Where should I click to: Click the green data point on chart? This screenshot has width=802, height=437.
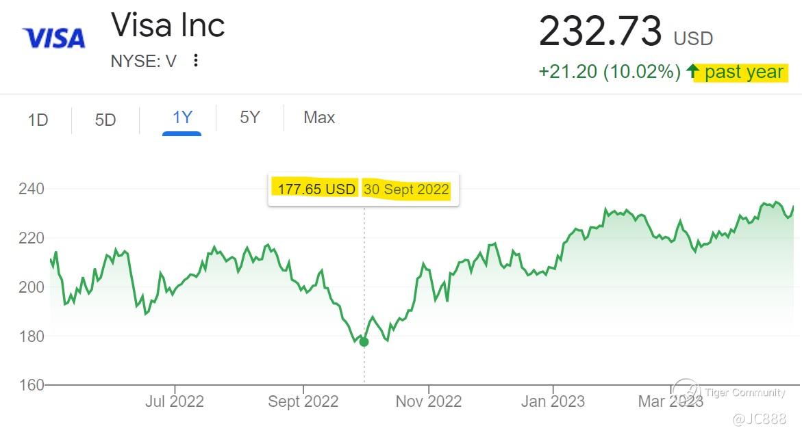pos(364,342)
